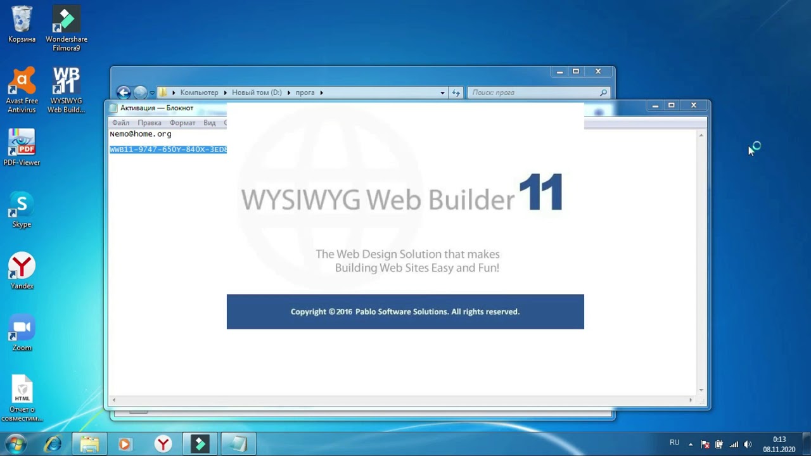Screen dimensions: 811x456
Task: Go forward in the Explorer window
Action: tap(140, 92)
